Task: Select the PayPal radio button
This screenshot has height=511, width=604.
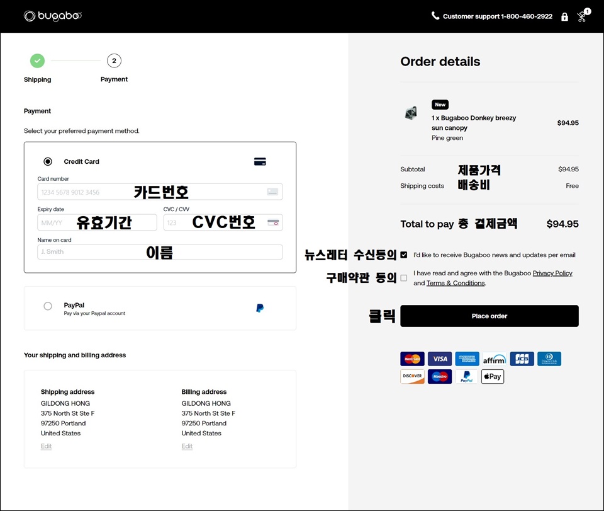Action: (x=48, y=306)
